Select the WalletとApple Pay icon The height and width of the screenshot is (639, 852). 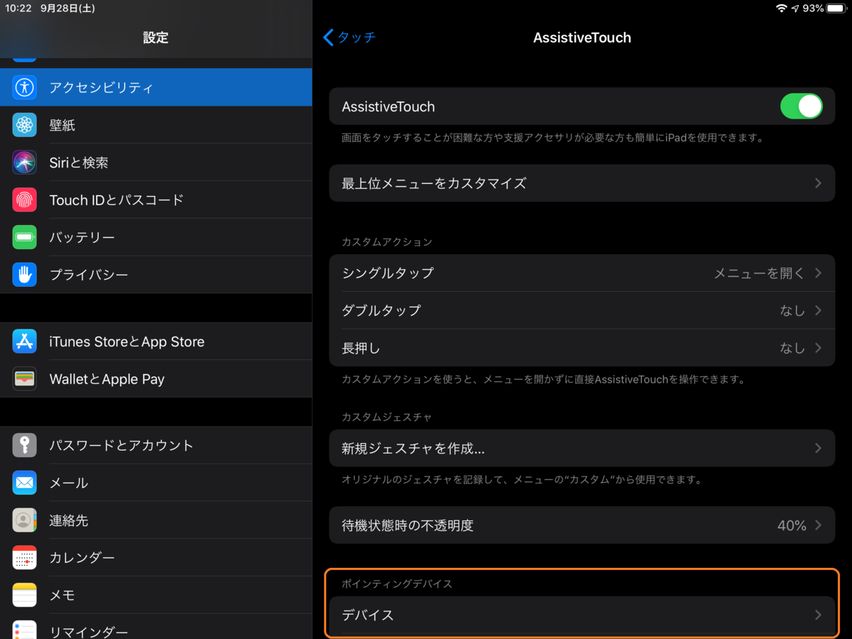coord(25,378)
